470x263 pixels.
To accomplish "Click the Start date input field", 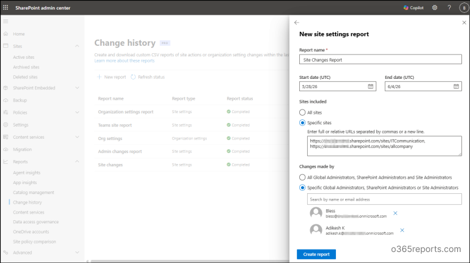I will point(338,86).
